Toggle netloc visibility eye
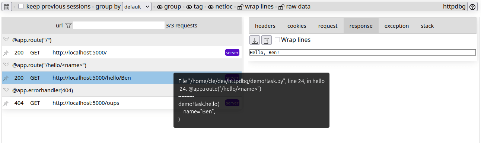The height and width of the screenshot is (143, 481). (x=211, y=7)
